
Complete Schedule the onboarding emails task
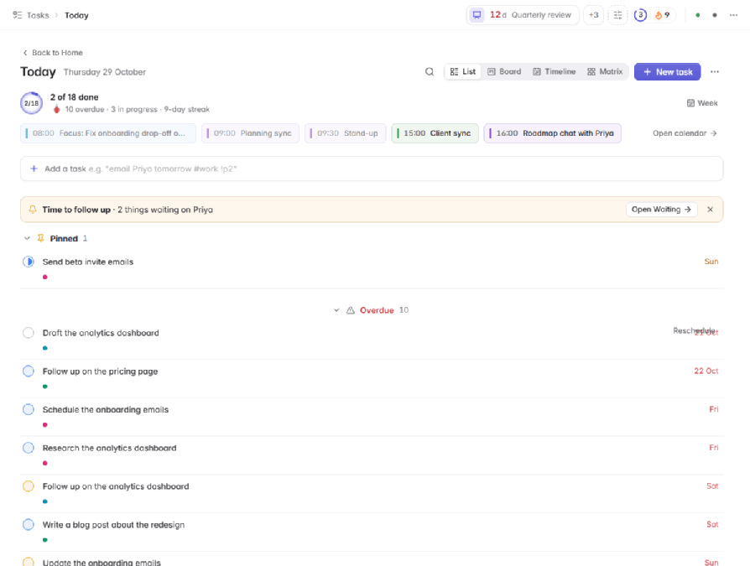[x=29, y=409]
